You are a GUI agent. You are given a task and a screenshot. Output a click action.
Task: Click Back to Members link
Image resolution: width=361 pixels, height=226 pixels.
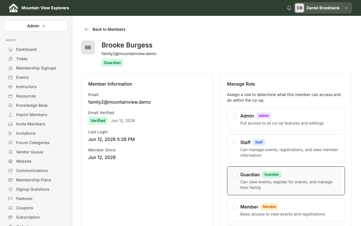coord(105,29)
